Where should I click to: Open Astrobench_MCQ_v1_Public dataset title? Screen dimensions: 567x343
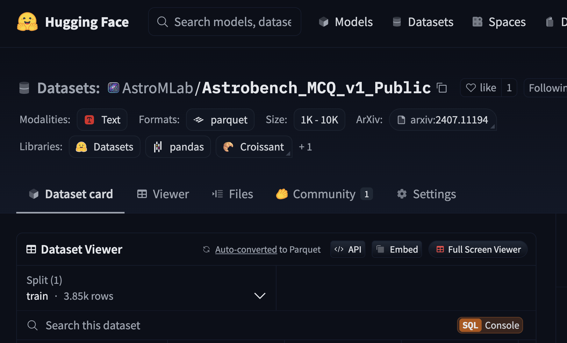(316, 88)
